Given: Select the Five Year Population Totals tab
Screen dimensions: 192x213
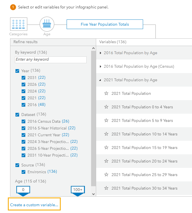Looking at the screenshot, I should point(105,24).
